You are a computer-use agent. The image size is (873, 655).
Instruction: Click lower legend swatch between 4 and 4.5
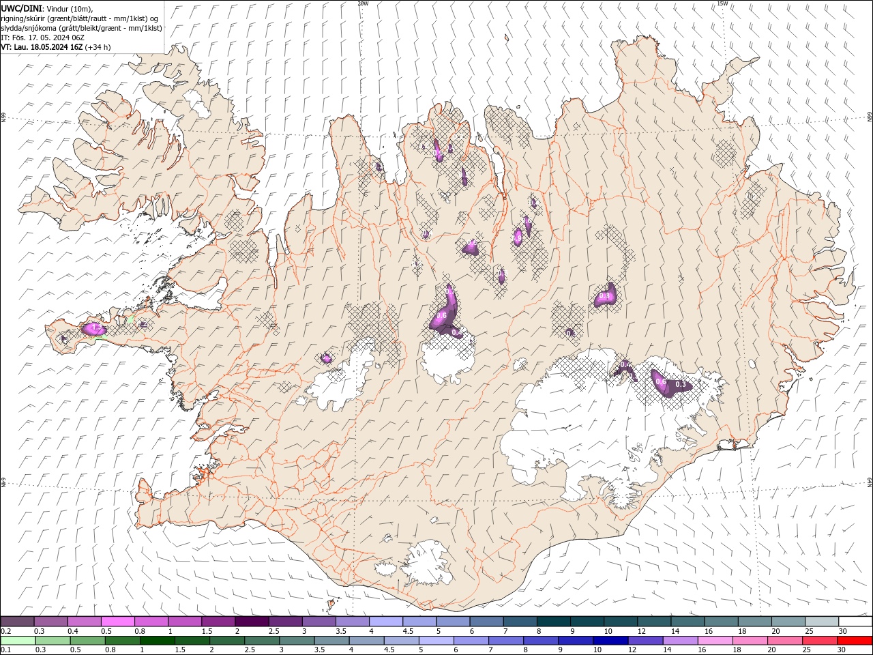pos(366,641)
